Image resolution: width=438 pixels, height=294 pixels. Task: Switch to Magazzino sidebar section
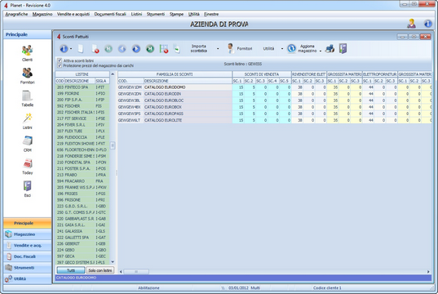28,234
